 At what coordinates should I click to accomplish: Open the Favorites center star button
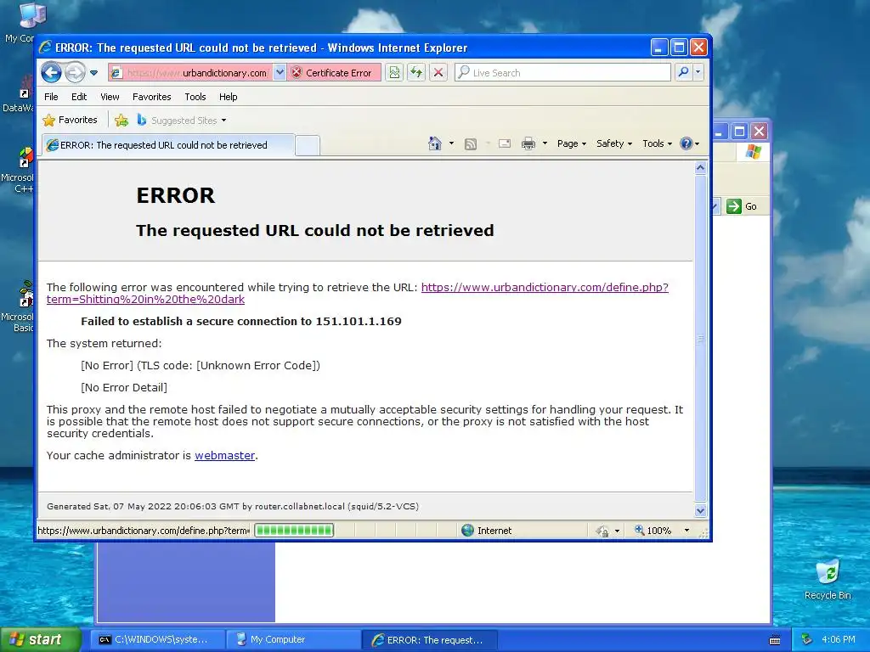point(71,120)
